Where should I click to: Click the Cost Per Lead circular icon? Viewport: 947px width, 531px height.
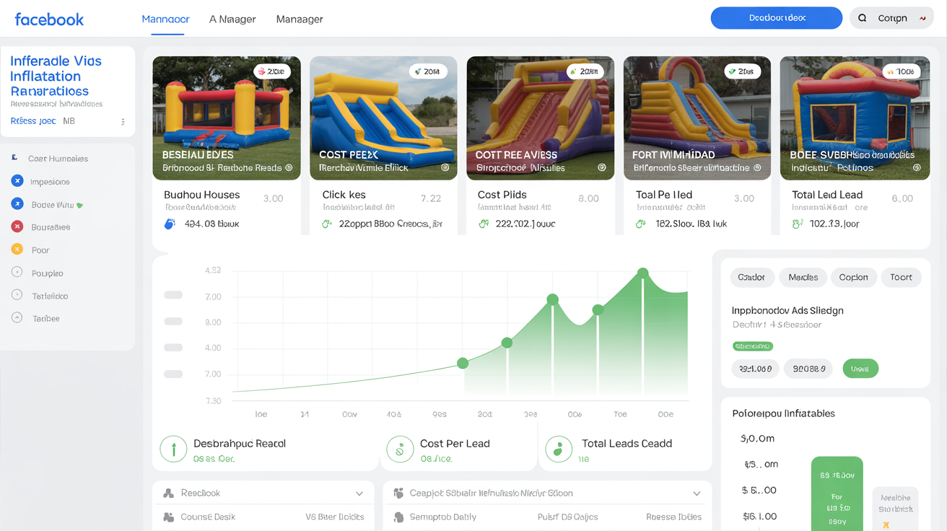tap(400, 449)
